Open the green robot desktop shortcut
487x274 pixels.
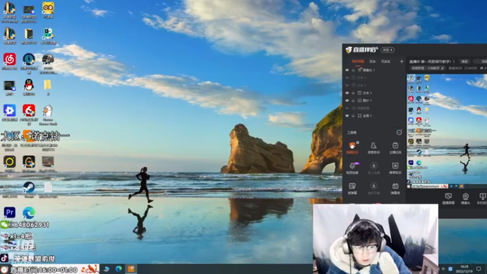pos(48,36)
